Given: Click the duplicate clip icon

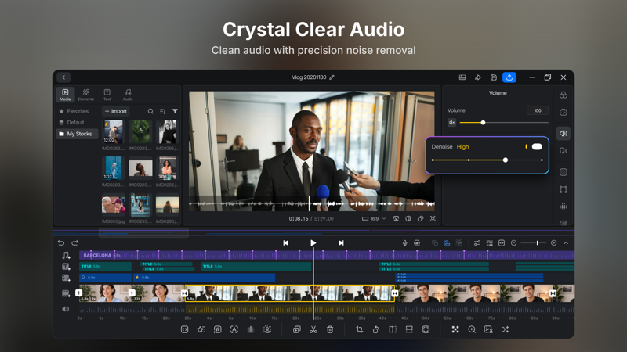Looking at the screenshot, I should tap(296, 329).
